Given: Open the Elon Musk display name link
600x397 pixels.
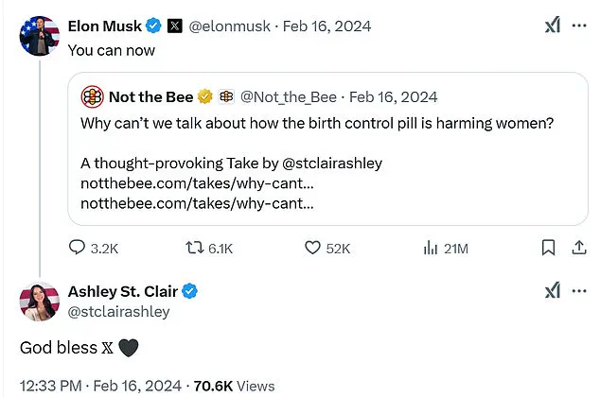Looking at the screenshot, I should tap(104, 26).
